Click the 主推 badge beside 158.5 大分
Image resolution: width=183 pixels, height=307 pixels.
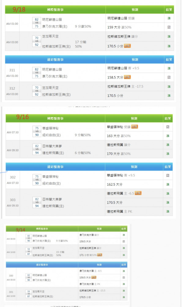pyautogui.click(x=127, y=77)
